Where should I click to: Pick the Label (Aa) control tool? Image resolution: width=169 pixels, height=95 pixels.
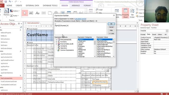tap(37, 13)
